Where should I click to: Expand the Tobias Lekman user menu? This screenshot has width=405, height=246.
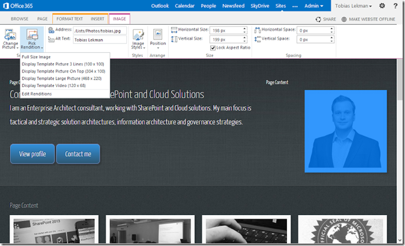[x=353, y=6]
